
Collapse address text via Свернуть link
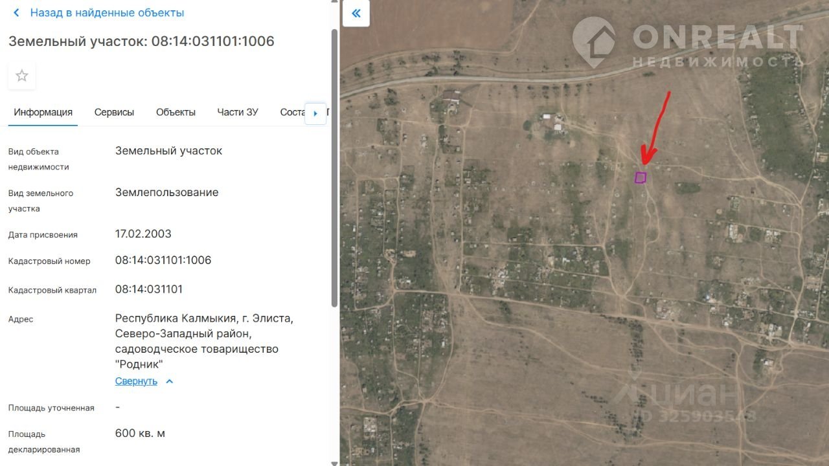click(136, 381)
